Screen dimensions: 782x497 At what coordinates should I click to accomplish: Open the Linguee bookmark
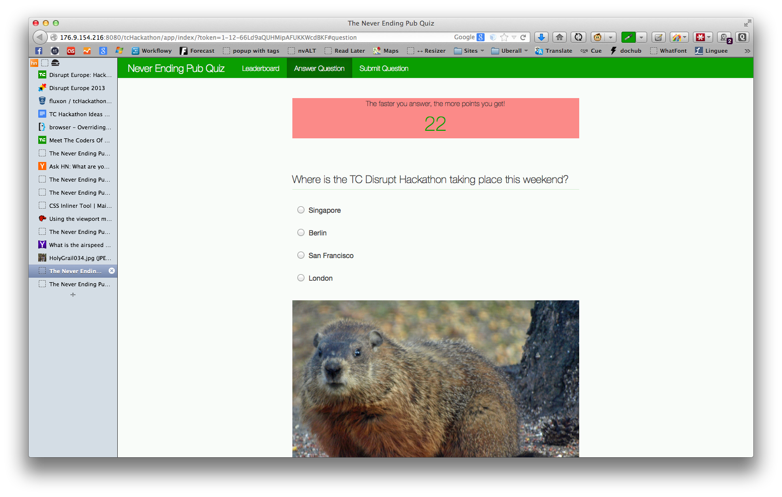(711, 50)
